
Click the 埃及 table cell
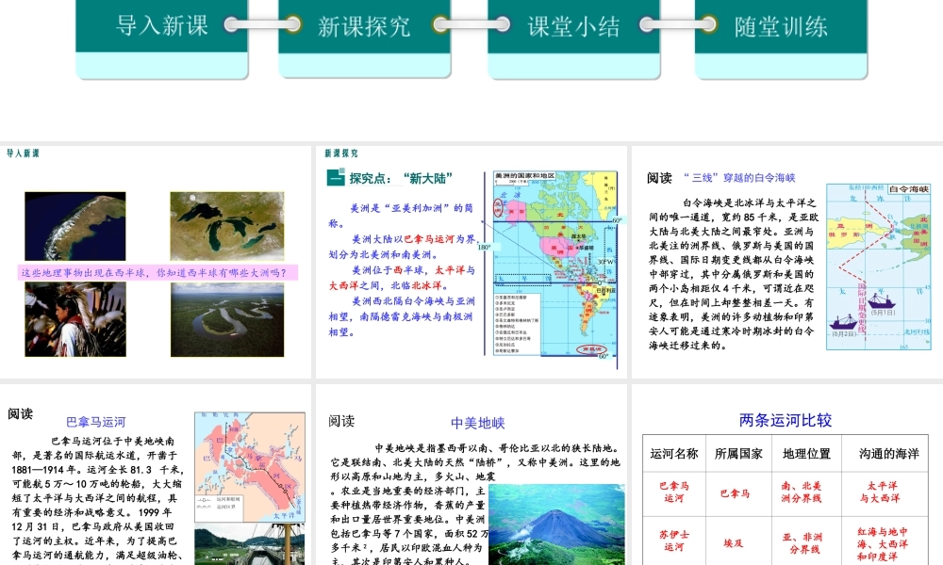tap(738, 542)
